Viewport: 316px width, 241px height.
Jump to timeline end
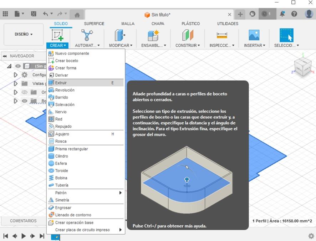click(x=42, y=236)
